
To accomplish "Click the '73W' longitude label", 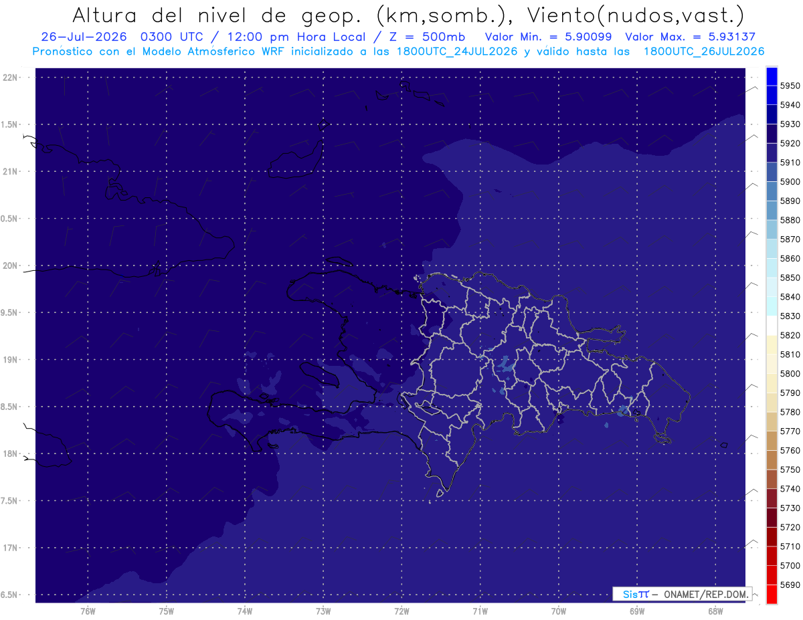I will (323, 611).
